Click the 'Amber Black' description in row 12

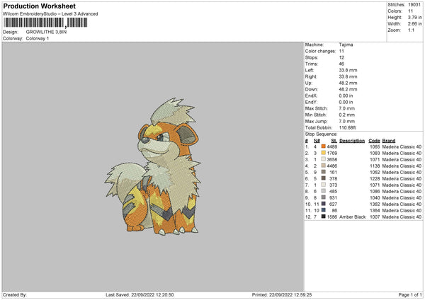coord(352,217)
